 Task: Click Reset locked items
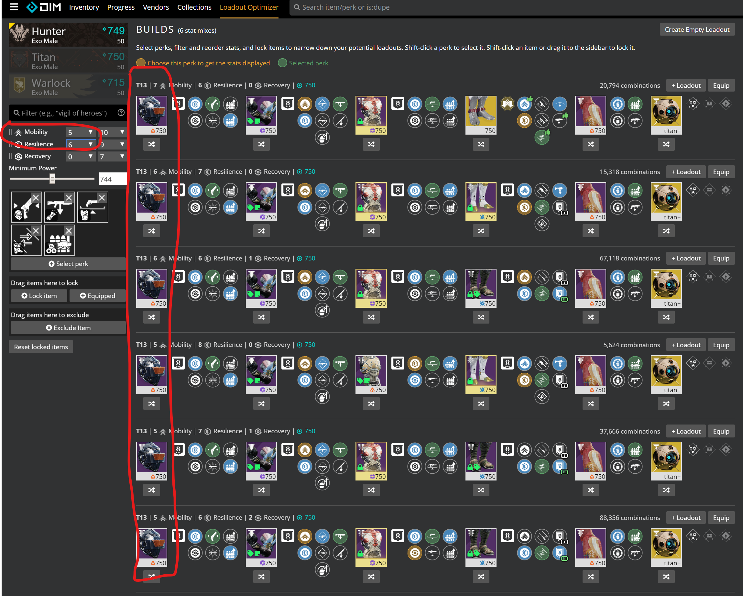click(41, 347)
